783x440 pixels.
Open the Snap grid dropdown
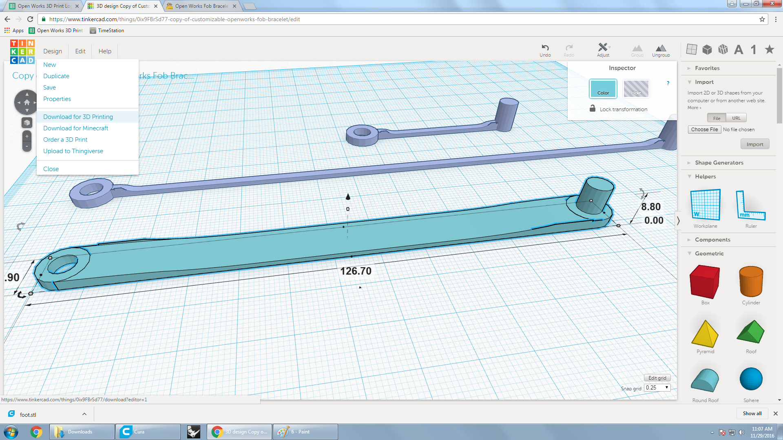657,387
